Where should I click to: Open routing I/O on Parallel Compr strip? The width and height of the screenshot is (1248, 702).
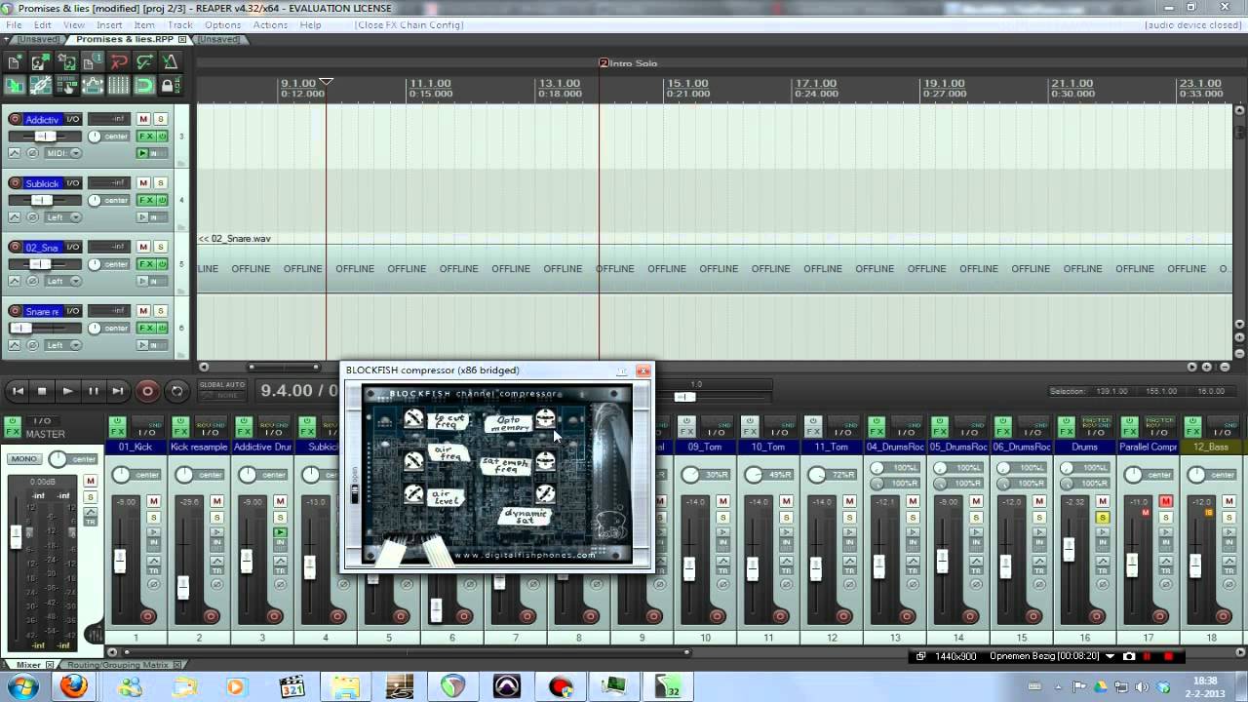pos(1158,427)
